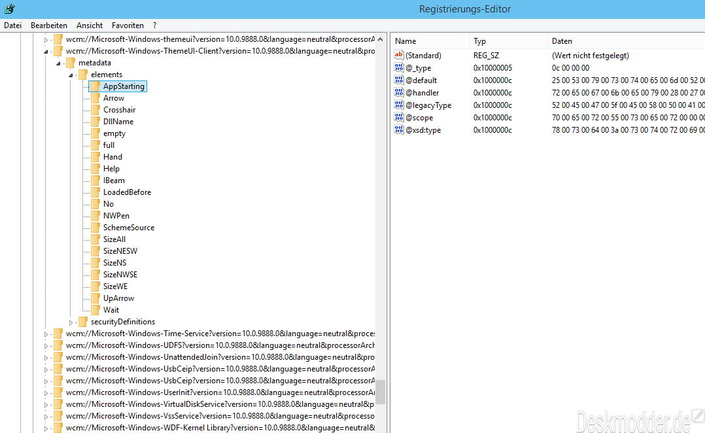Click the tree scrollbar up arrow

(381, 39)
